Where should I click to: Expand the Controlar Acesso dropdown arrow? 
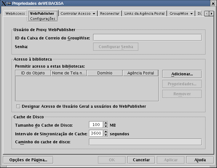tap(94, 14)
